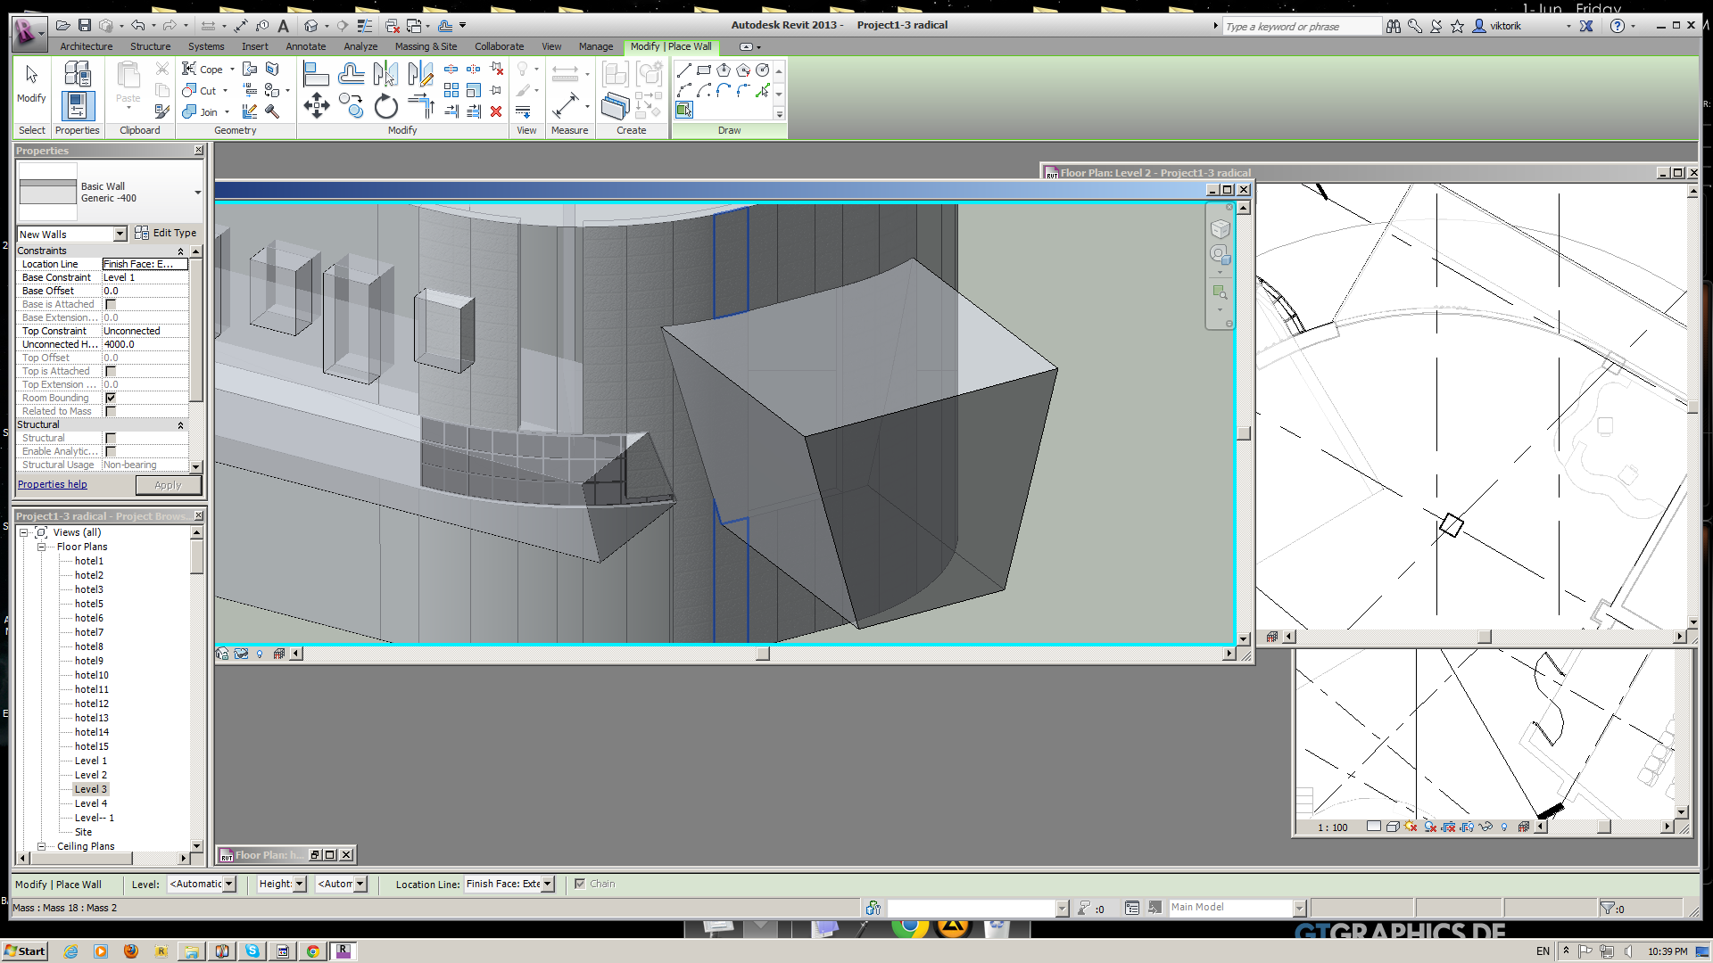Click the Properties palette ribbon icon
Viewport: 1713px width, 963px height.
click(x=78, y=105)
